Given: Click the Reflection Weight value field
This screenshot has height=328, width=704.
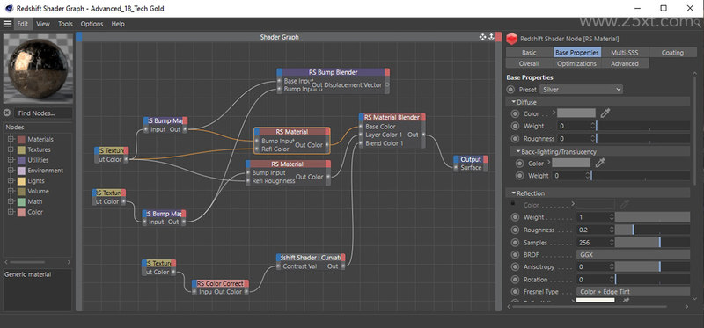Looking at the screenshot, I should point(592,217).
